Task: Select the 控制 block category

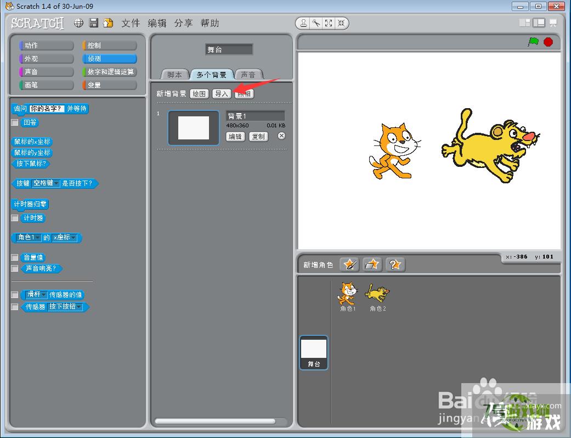Action: (x=110, y=45)
